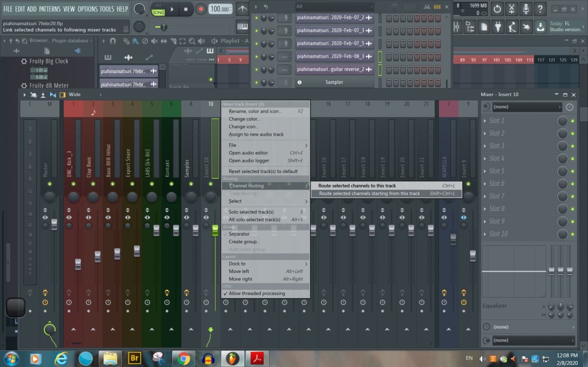The width and height of the screenshot is (588, 367).
Task: Open the FL Studio taskbar icon
Action: click(x=233, y=358)
